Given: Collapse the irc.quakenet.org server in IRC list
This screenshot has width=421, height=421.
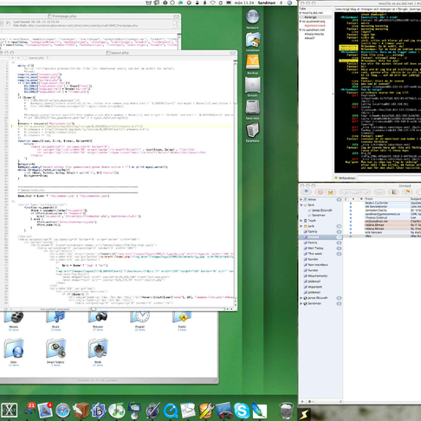Looking at the screenshot, I should coord(301,22).
